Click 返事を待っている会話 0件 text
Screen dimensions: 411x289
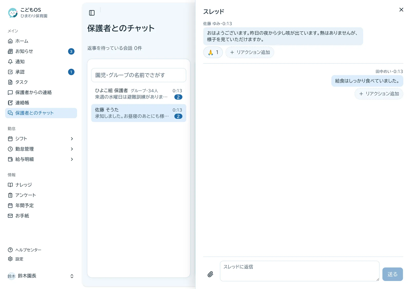pyautogui.click(x=115, y=48)
